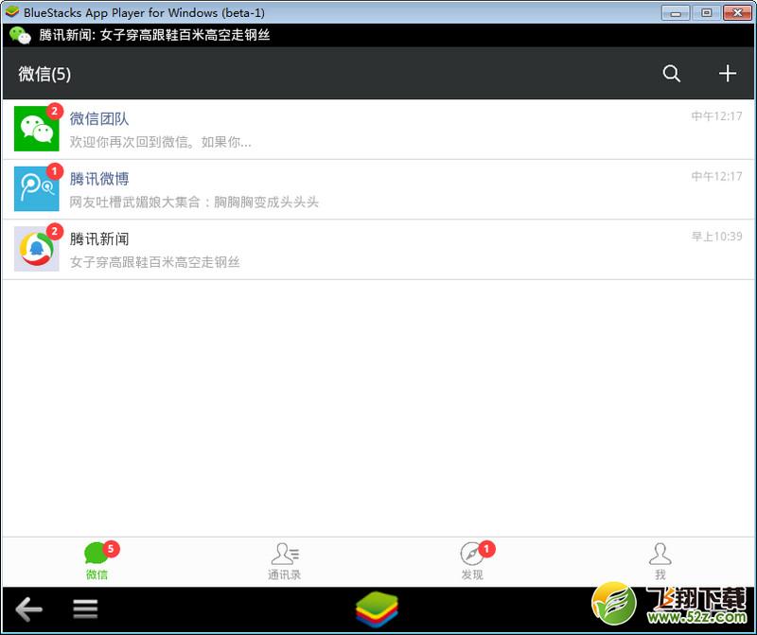The height and width of the screenshot is (635, 757).
Task: Open the 微信团队 avatar icon
Action: click(37, 129)
